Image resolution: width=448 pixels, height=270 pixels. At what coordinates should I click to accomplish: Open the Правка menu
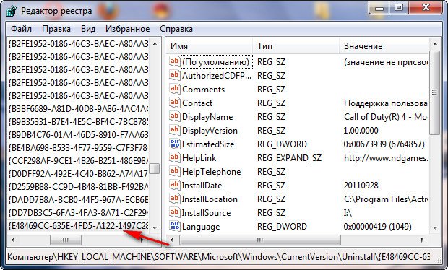click(x=56, y=29)
